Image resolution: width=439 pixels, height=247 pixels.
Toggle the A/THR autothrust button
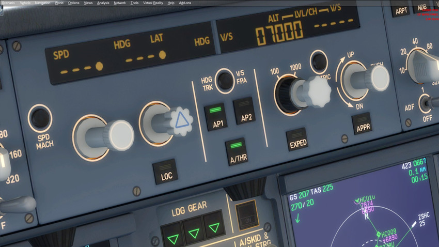237,151
